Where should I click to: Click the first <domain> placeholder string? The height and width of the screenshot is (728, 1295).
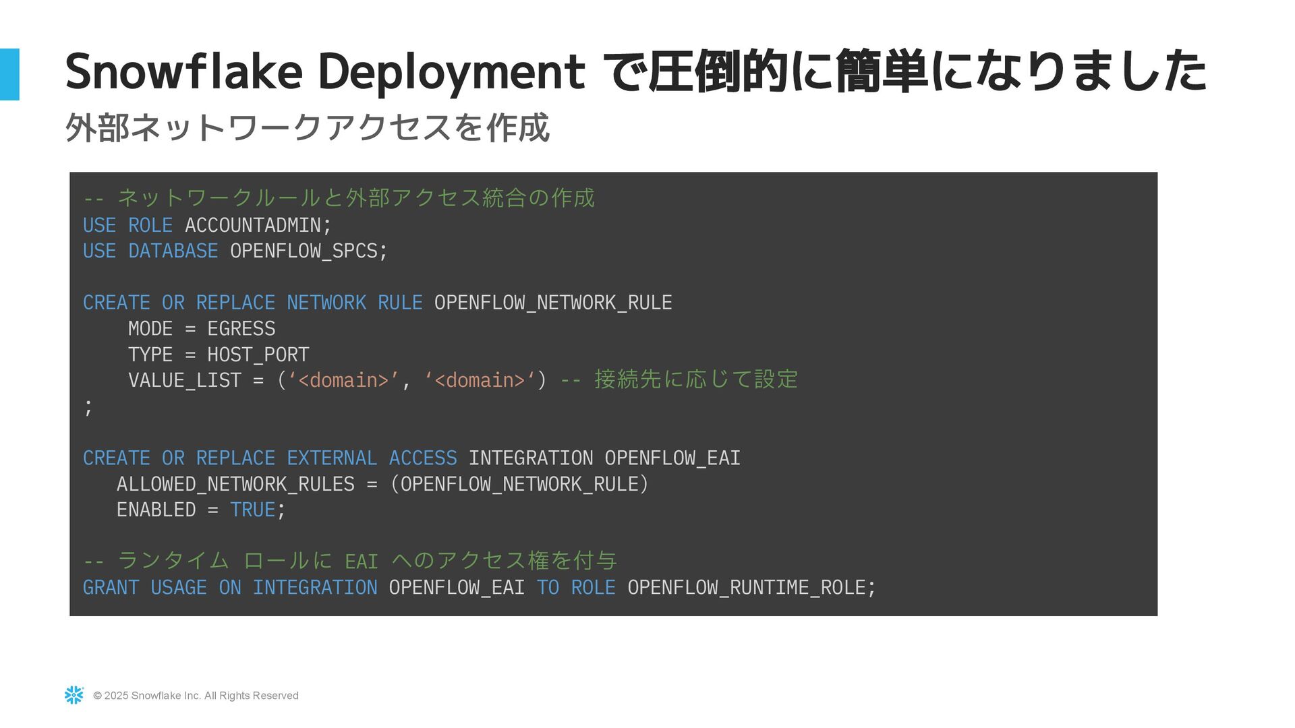point(343,381)
